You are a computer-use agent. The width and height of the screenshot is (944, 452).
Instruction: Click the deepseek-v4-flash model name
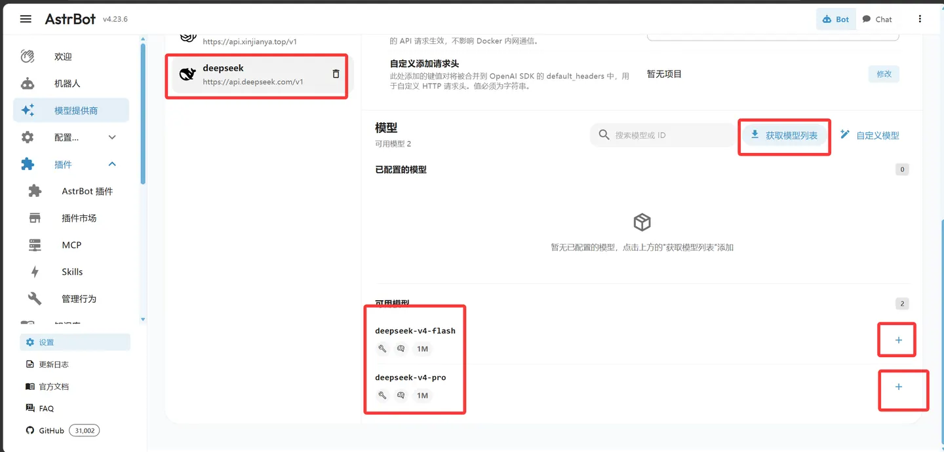(415, 330)
